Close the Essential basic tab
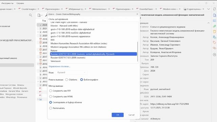The width and height of the screenshot is (217, 122). click(x=156, y=9)
